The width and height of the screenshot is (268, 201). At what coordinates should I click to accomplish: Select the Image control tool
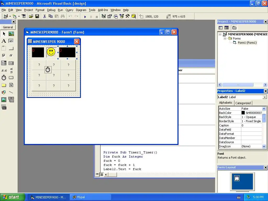[x=4, y=100]
